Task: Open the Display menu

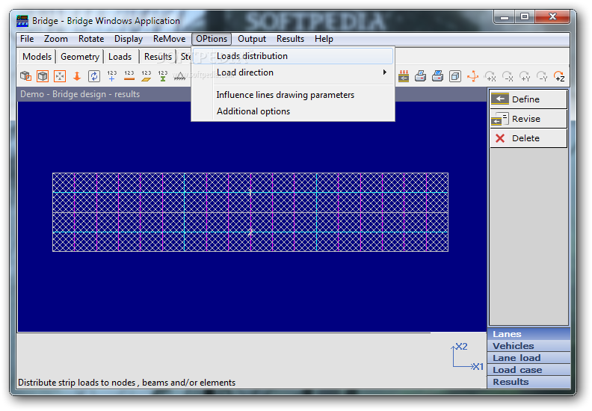Action: click(129, 39)
